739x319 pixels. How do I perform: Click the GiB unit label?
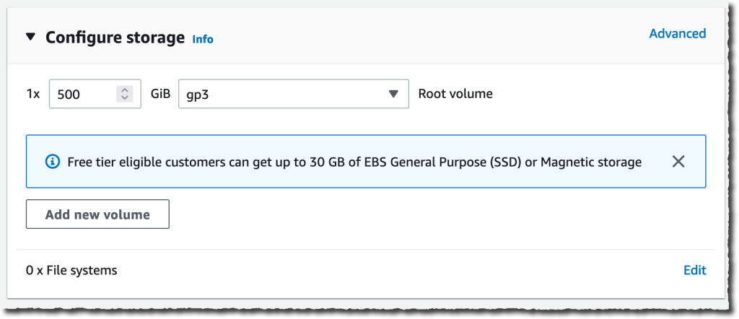point(160,94)
